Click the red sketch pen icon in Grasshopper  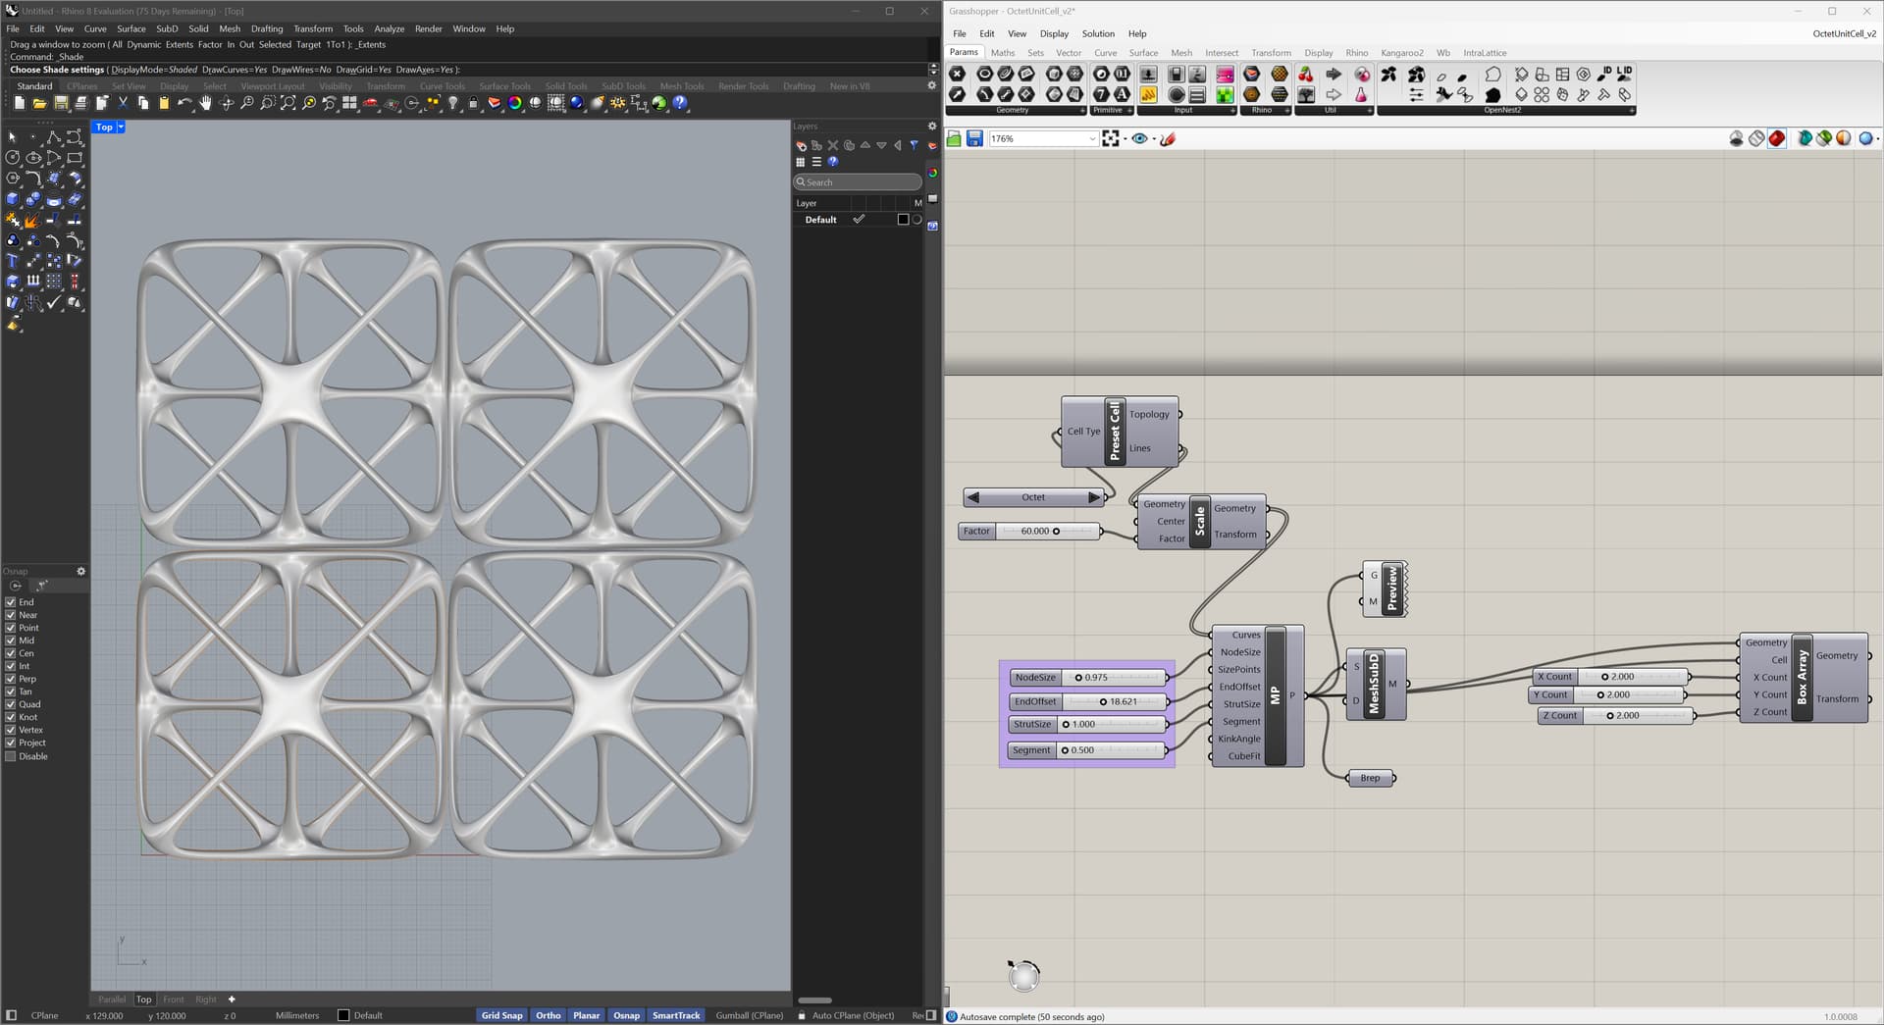[x=1168, y=139]
